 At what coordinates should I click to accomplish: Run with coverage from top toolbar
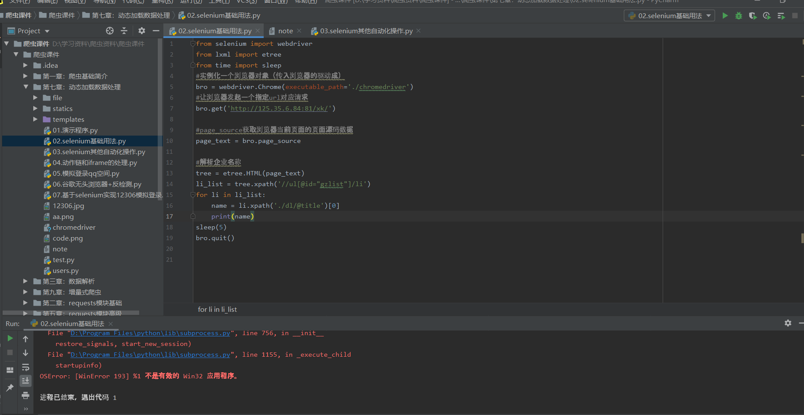pos(753,16)
